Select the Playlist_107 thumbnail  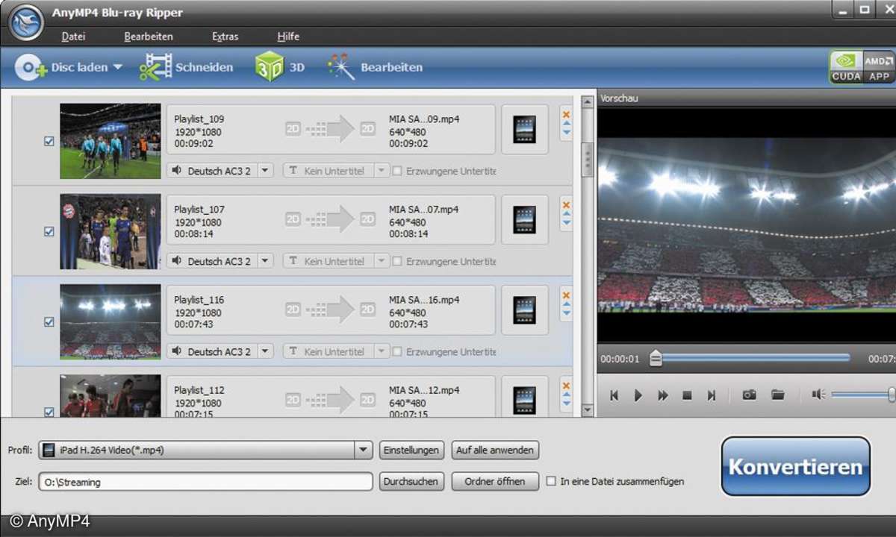[x=111, y=231]
